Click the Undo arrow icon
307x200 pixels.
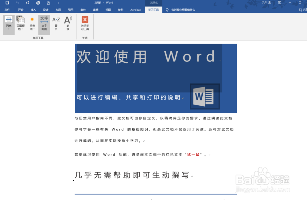[x=17, y=3]
